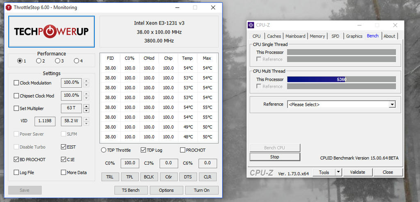Click the TechPowerUp logo banner
The height and width of the screenshot is (202, 420).
[51, 32]
